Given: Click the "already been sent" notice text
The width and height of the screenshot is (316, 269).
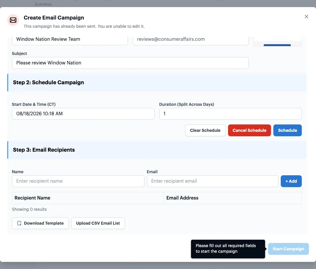Looking at the screenshot, I should tap(84, 26).
